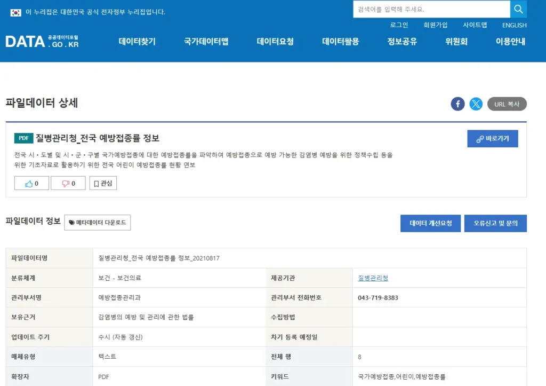Click 파일데이터 상세 page heading
This screenshot has height=386, width=546.
(x=42, y=103)
